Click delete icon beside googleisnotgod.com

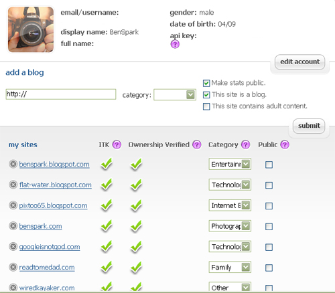(x=13, y=246)
